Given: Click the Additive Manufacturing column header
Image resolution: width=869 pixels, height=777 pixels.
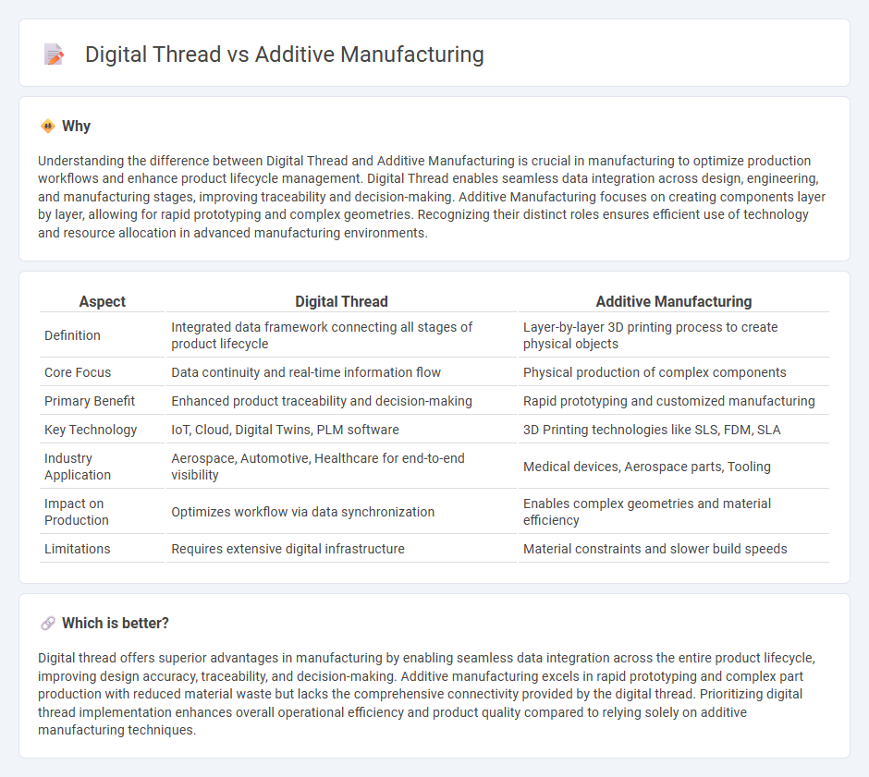Looking at the screenshot, I should click(x=674, y=301).
